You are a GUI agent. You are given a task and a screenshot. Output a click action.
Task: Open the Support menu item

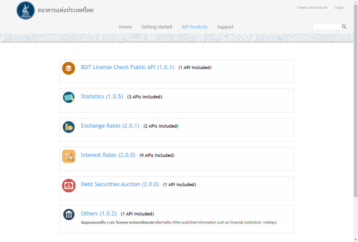pos(225,27)
